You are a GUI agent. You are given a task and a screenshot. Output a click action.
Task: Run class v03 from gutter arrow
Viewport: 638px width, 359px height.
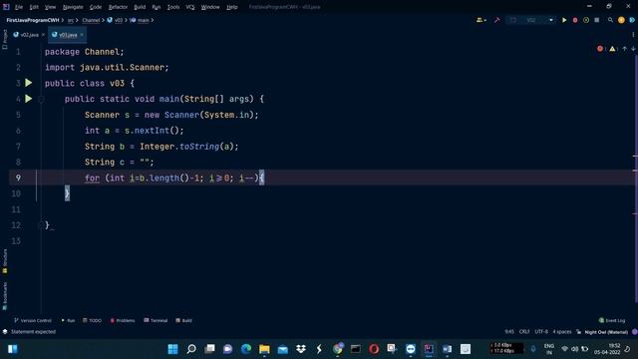[29, 83]
